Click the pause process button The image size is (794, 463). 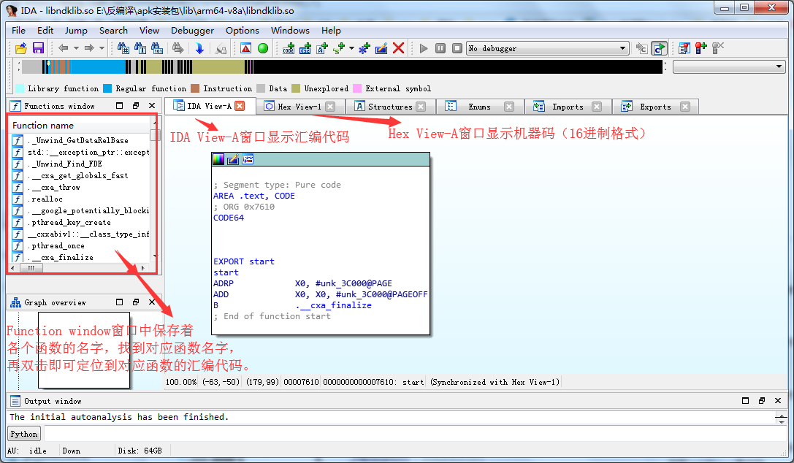pyautogui.click(x=440, y=48)
